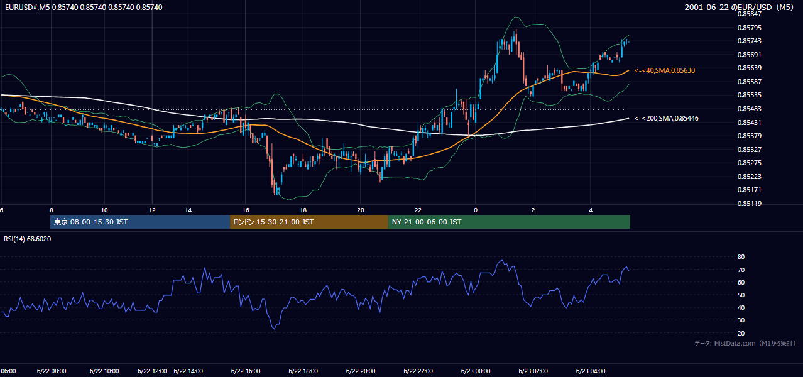
Task: Click RSI scale value 80
Action: coord(741,257)
